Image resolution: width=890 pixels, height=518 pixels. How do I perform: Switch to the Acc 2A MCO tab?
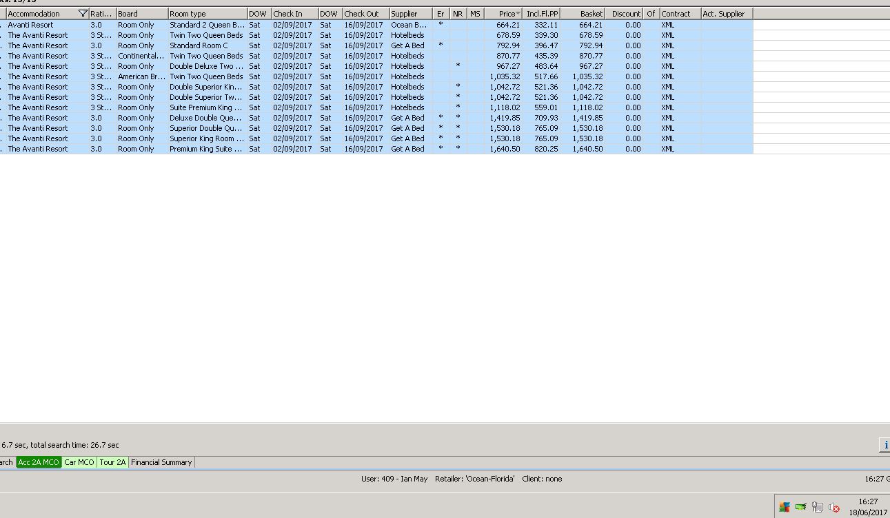click(39, 462)
